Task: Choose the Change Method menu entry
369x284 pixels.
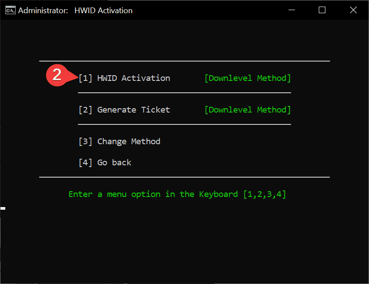Action: [x=129, y=142]
